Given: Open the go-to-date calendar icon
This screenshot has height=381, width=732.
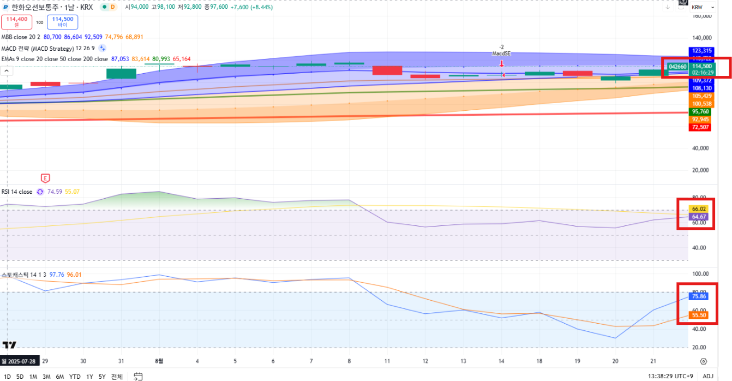Looking at the screenshot, I should (138, 376).
